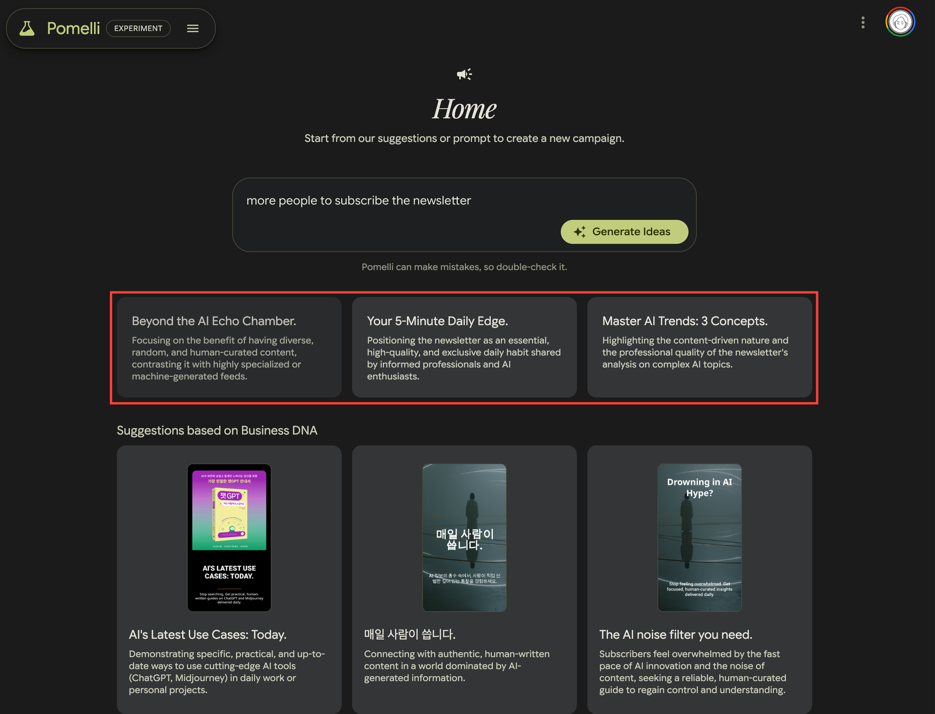Viewport: 935px width, 714px height.
Task: Click the user profile avatar
Action: [x=900, y=22]
